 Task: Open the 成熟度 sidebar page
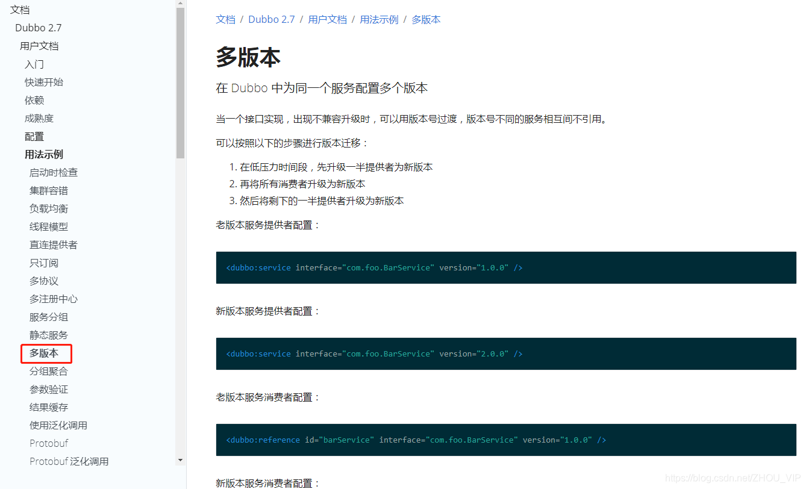39,119
